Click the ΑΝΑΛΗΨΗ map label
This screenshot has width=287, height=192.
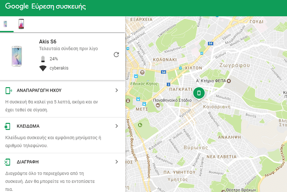[229, 137]
